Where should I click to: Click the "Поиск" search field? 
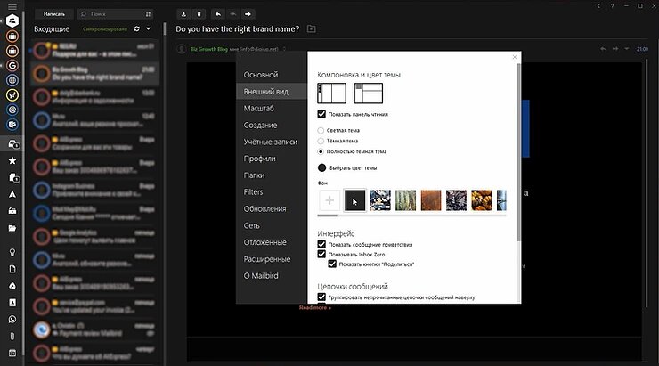tap(114, 14)
